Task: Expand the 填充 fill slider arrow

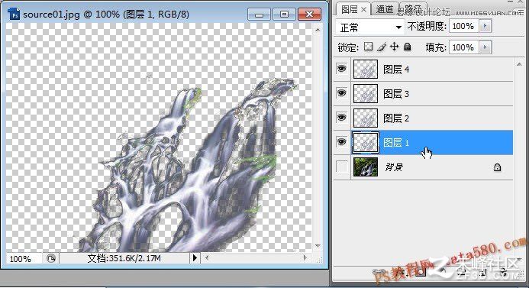Action: tap(485, 47)
